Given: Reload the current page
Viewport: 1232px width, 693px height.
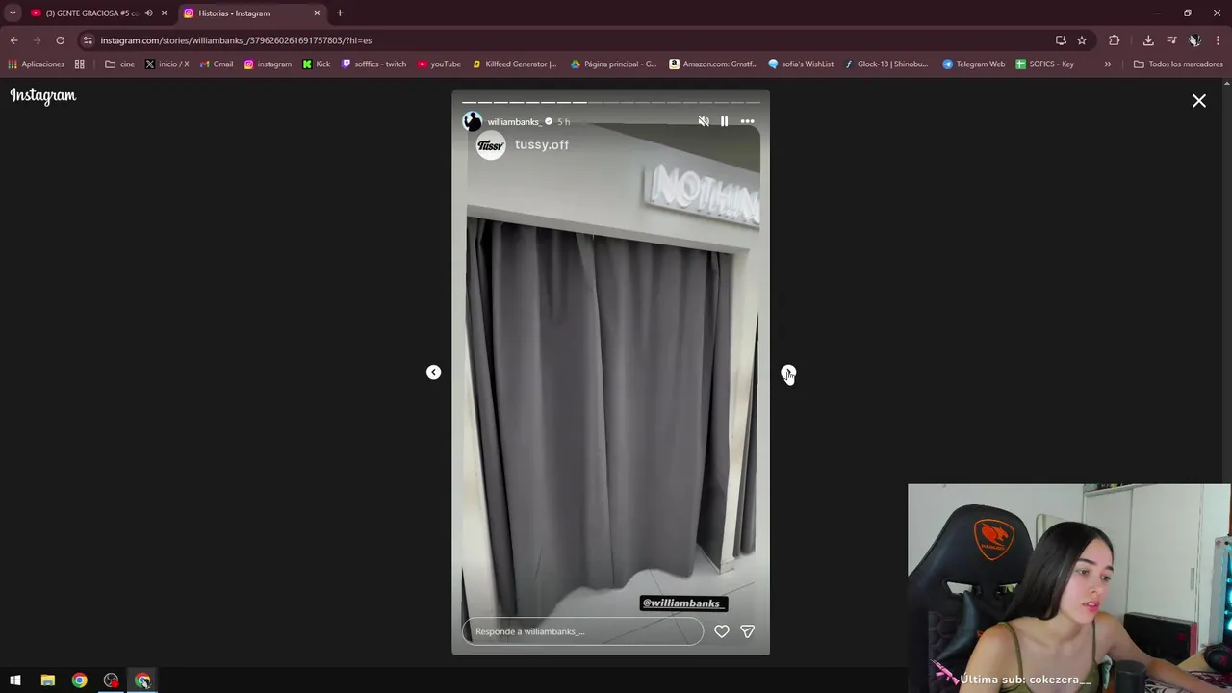Looking at the screenshot, I should (x=60, y=40).
